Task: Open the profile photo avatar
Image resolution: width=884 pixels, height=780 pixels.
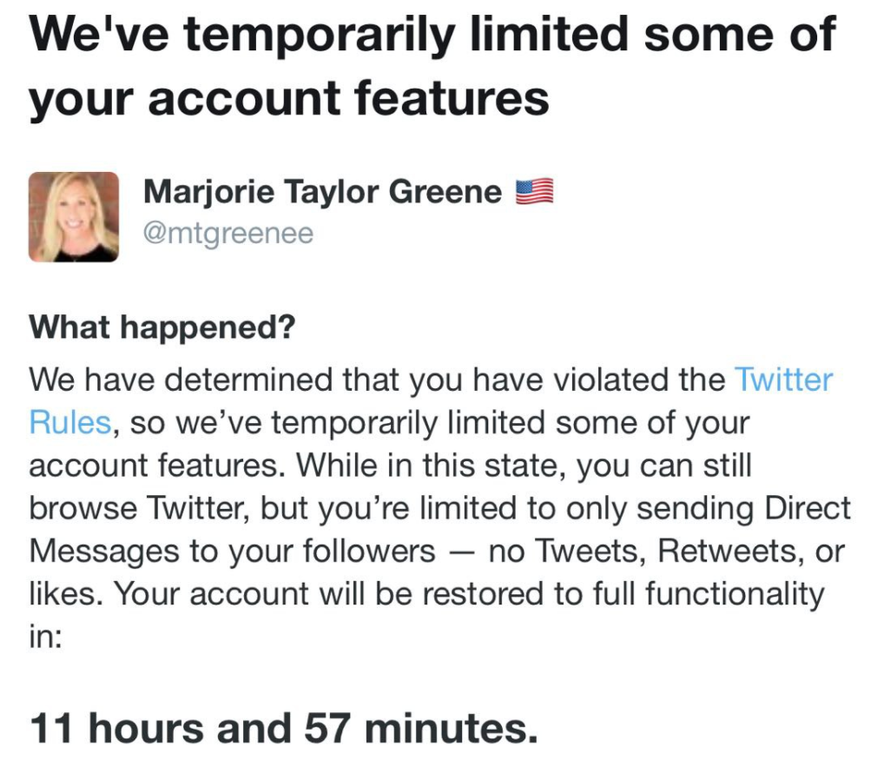Action: [x=74, y=217]
